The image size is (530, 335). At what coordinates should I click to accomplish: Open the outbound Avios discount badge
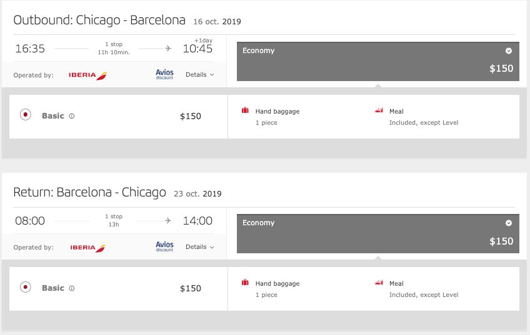click(x=164, y=74)
